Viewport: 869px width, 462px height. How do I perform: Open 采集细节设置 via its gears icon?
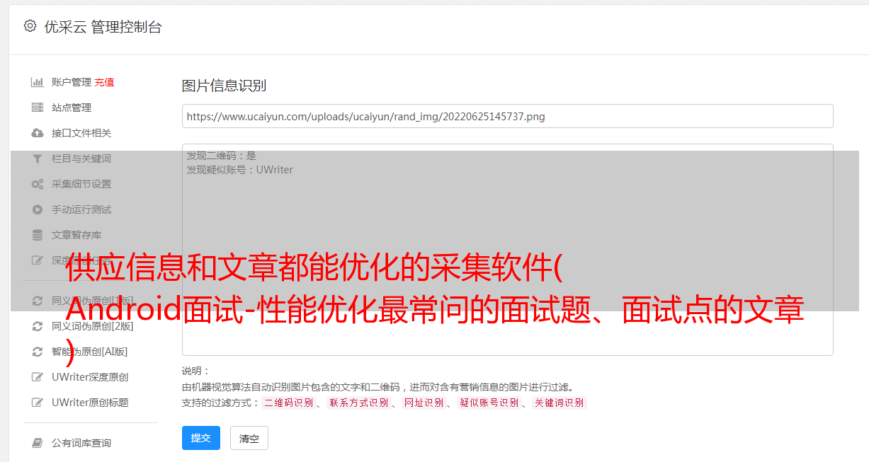coord(38,184)
